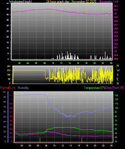Viewport: 125px width, 149px height.
Task: Click the 60 humidity scale value
Action: (x=5, y=112)
